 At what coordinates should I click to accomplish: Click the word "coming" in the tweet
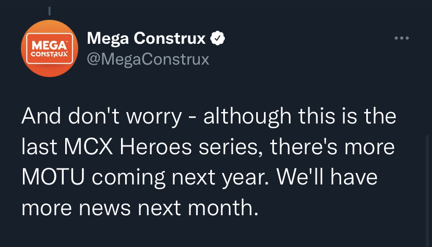point(128,178)
